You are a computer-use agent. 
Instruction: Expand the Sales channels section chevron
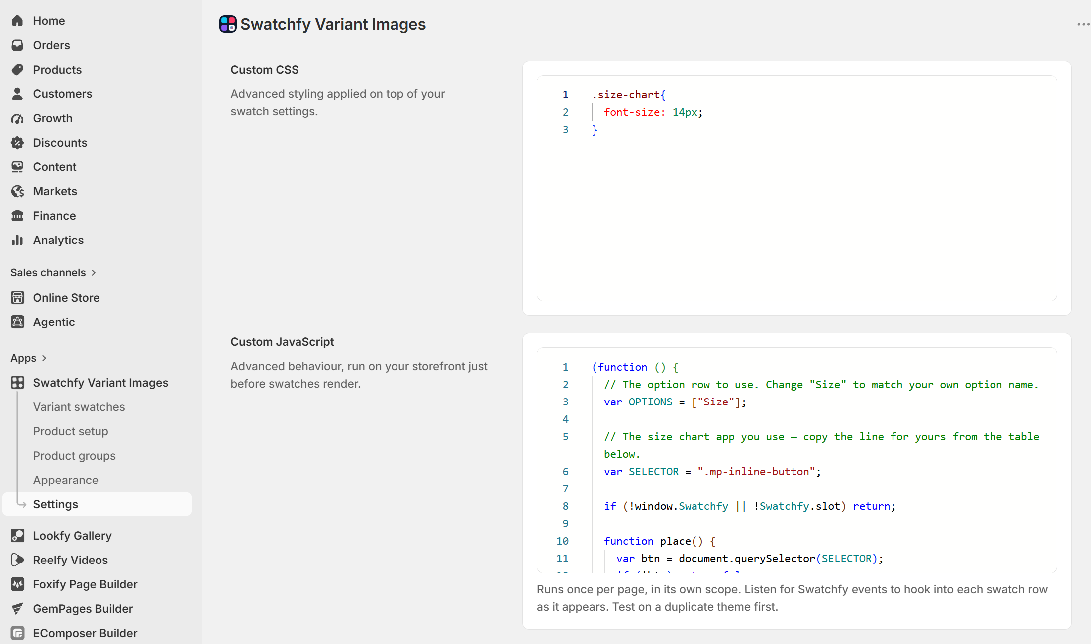tap(94, 273)
